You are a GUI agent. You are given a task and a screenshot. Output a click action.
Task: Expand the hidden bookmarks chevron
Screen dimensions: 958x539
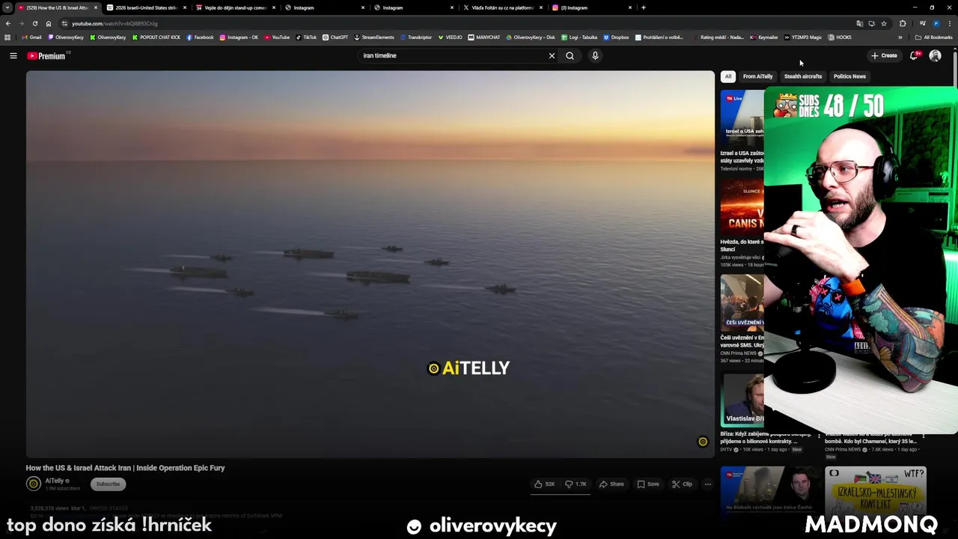900,37
